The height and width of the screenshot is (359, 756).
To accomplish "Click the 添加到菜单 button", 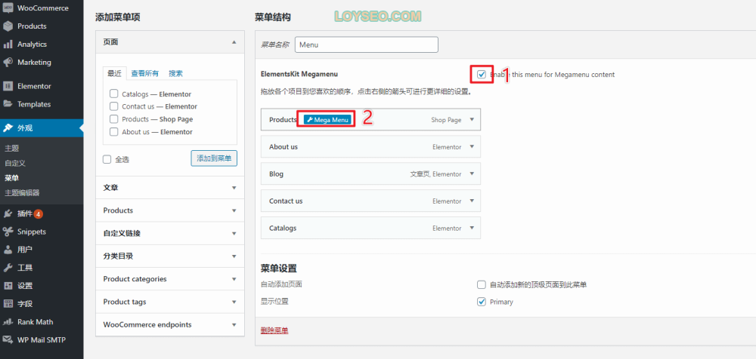I will [x=214, y=158].
